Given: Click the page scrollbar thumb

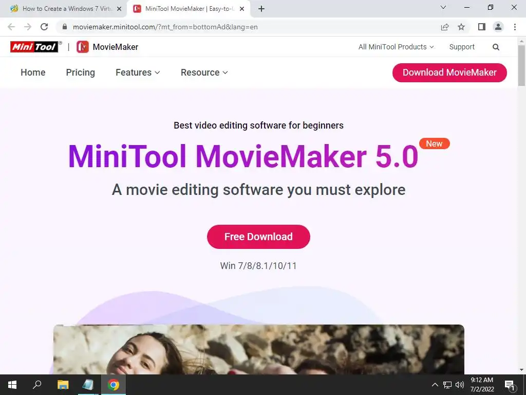Looking at the screenshot, I should [522, 65].
